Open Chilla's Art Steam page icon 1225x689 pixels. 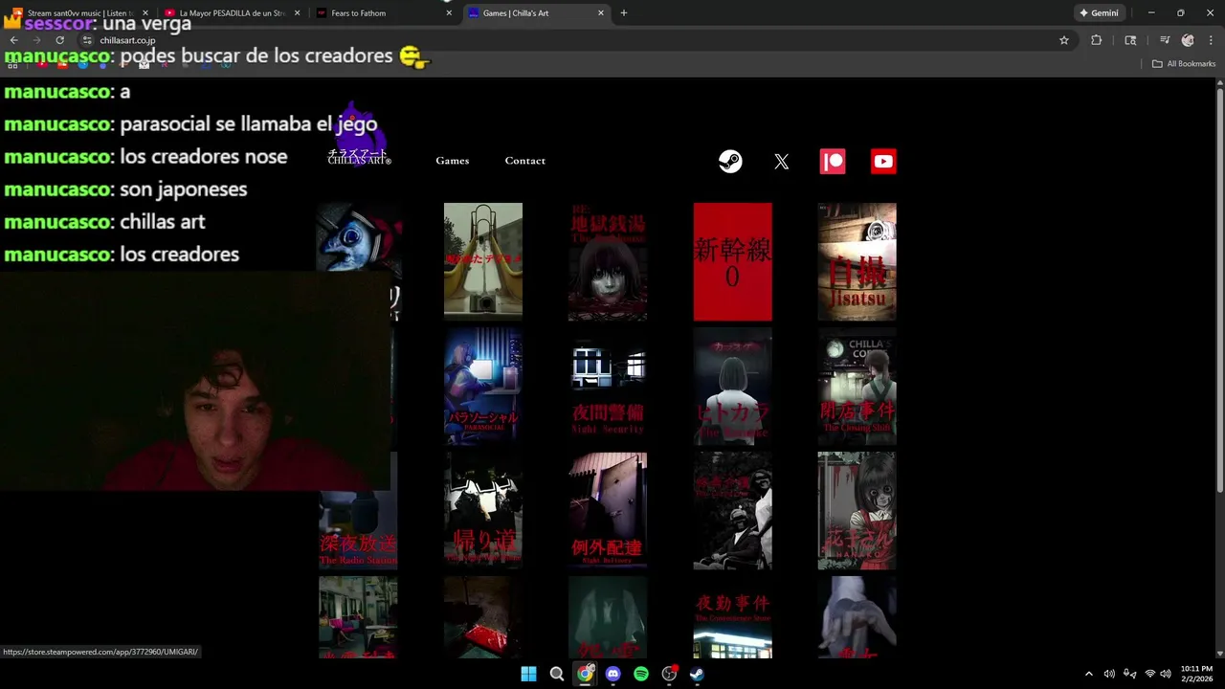[x=730, y=162]
